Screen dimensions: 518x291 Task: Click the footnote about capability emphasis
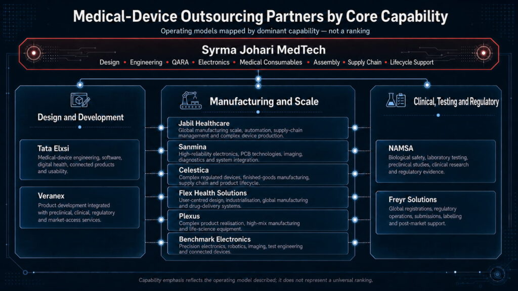click(255, 280)
